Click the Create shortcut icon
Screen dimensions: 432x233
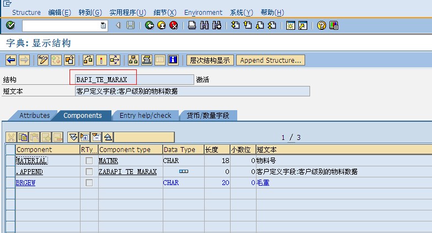[x=303, y=25]
